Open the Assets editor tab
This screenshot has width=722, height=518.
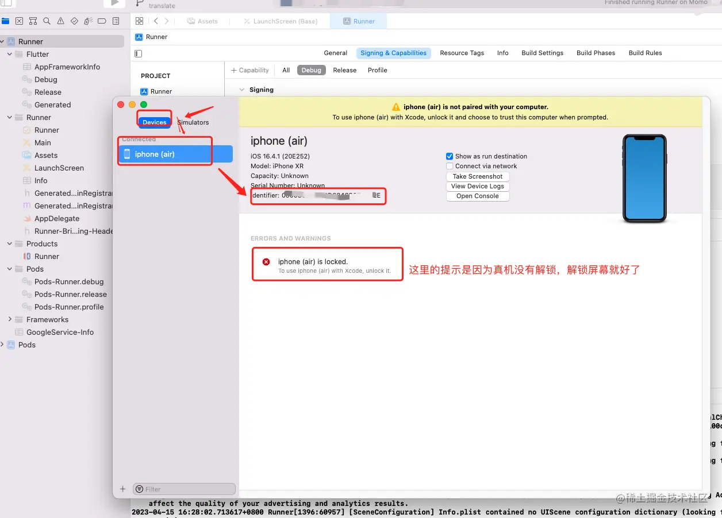(202, 21)
